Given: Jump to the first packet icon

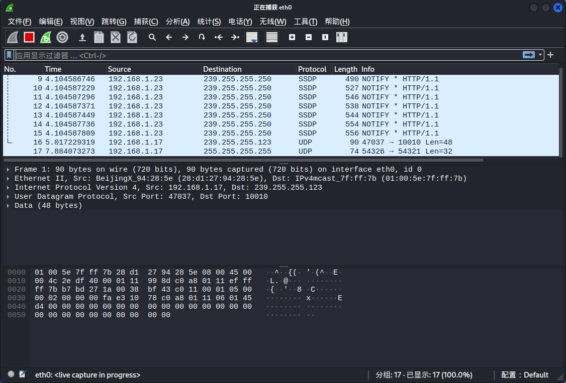Looking at the screenshot, I should pos(219,37).
